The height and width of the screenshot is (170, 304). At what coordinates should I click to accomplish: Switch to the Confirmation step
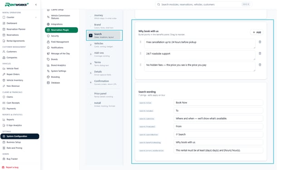coord(104,82)
